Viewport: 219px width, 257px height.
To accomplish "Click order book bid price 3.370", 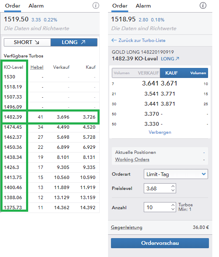I will (x=152, y=114).
